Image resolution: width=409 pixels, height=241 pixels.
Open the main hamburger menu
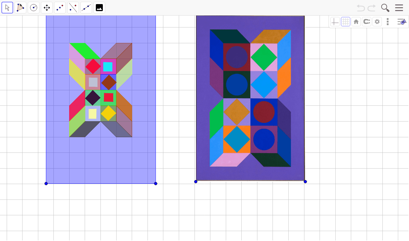point(399,8)
